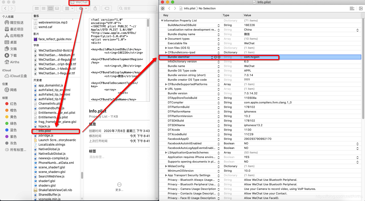Screen dimensions: 365x201
Task: Click plus button on Bundle identifier row
Action: click(x=215, y=57)
